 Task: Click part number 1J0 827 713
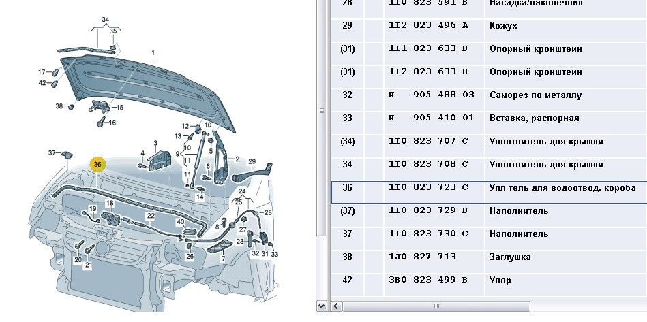[422, 257]
